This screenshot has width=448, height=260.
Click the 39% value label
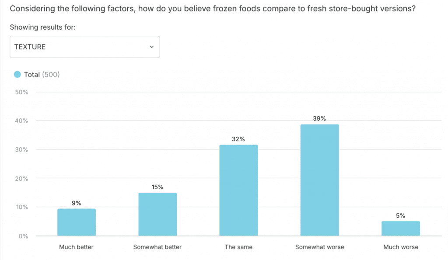pos(319,118)
